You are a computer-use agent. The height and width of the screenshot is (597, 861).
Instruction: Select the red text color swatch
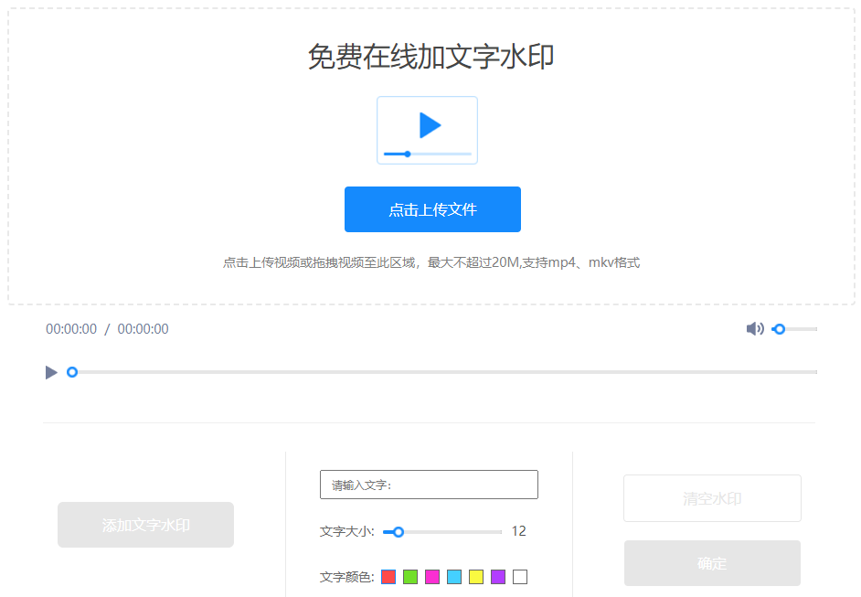388,576
